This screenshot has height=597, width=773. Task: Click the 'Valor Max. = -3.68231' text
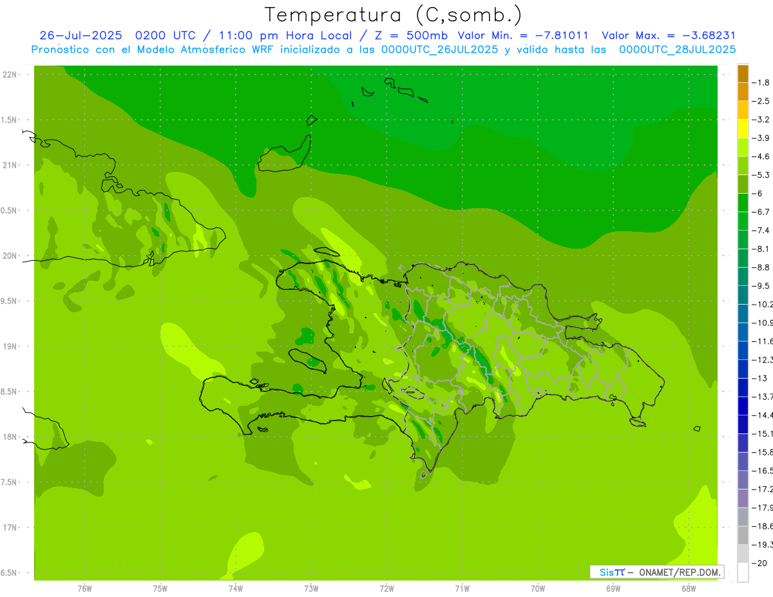(x=668, y=35)
